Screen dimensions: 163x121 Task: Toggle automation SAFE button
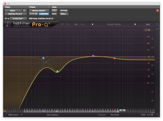(54, 14)
